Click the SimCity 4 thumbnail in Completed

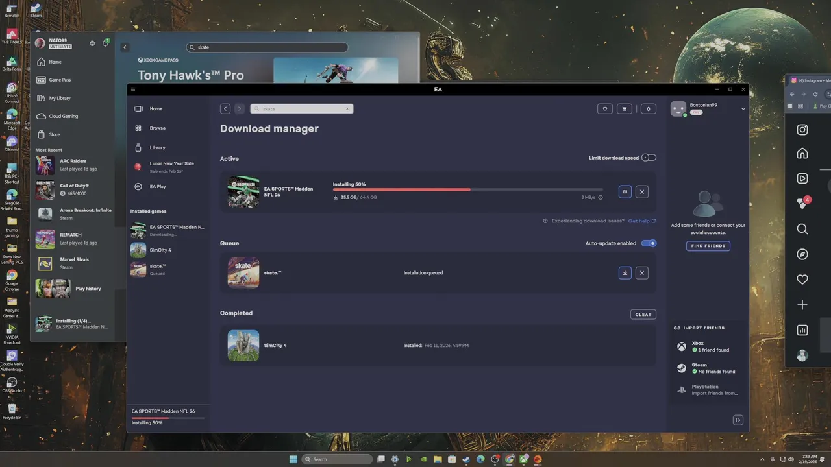[x=243, y=346]
